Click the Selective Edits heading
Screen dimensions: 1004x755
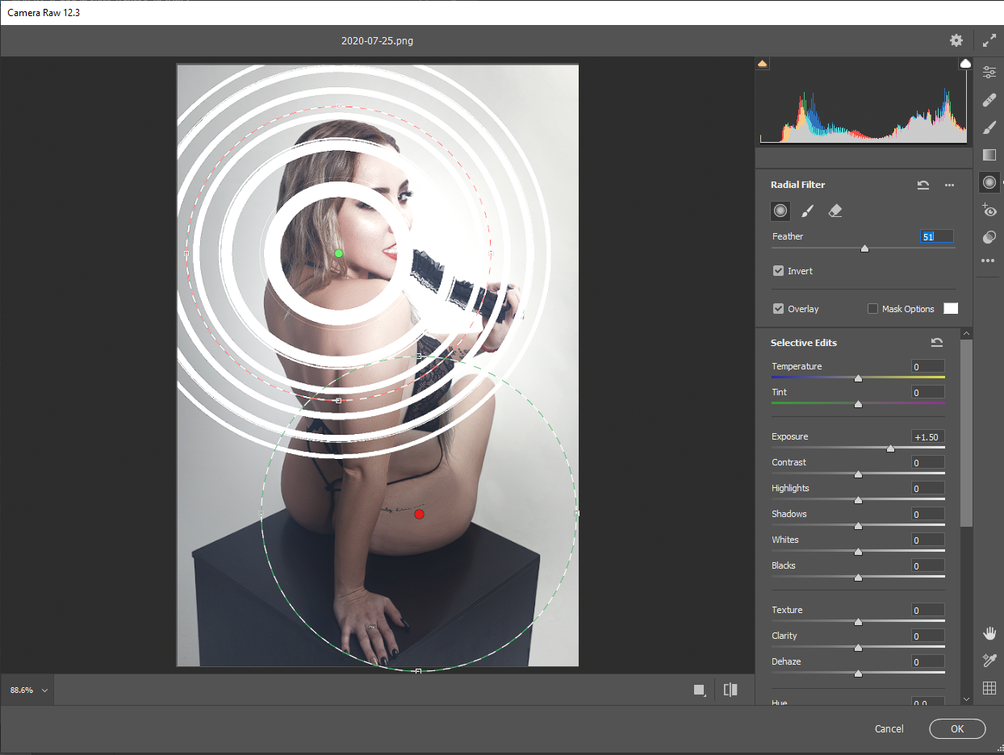pyautogui.click(x=803, y=343)
